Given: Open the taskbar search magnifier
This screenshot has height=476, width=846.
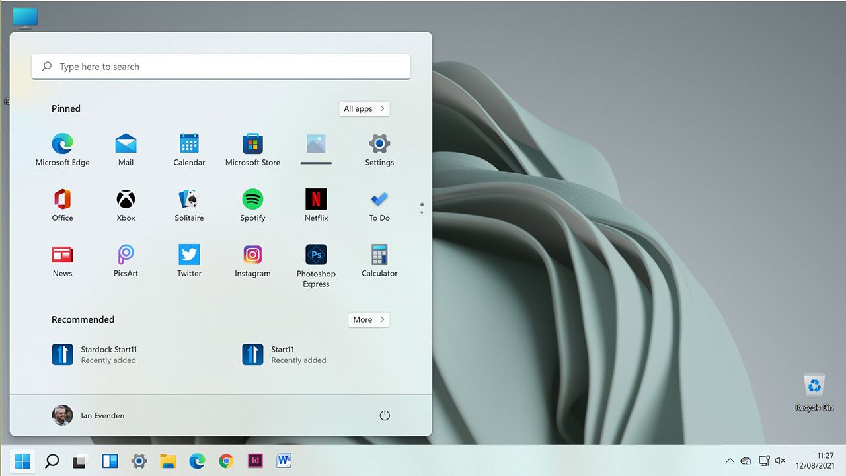Looking at the screenshot, I should click(x=52, y=461).
